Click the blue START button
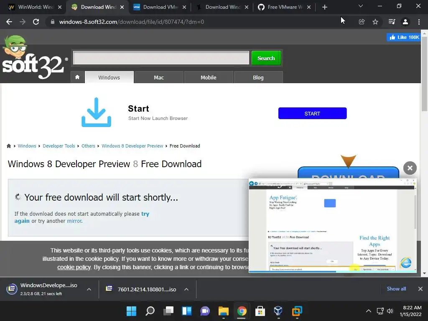The width and height of the screenshot is (428, 321). [x=312, y=113]
